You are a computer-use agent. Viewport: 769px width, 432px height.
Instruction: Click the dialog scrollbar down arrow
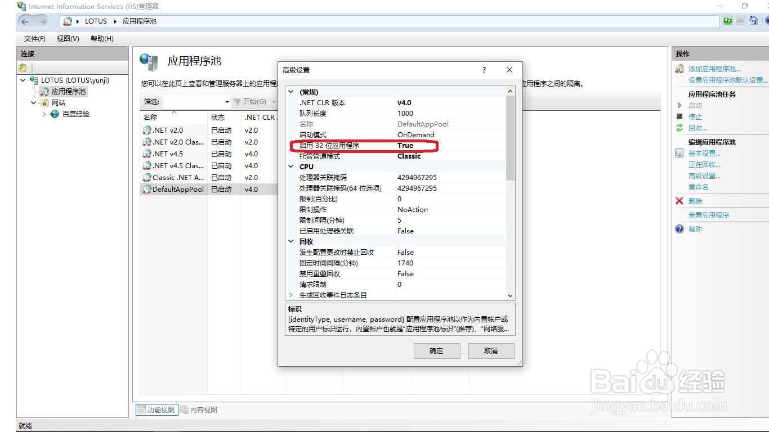(509, 295)
